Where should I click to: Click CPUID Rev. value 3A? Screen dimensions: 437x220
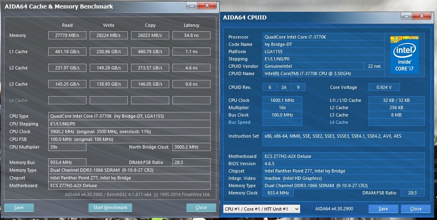(284, 87)
